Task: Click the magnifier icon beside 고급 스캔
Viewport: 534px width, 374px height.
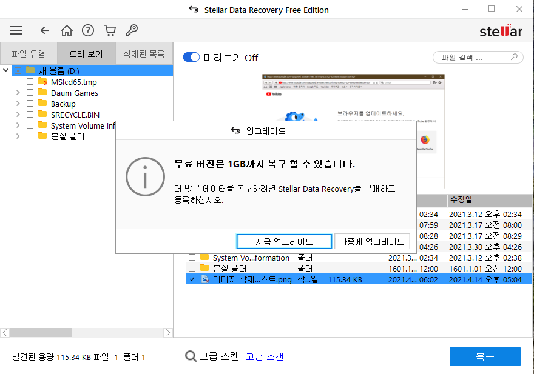Action: 191,356
